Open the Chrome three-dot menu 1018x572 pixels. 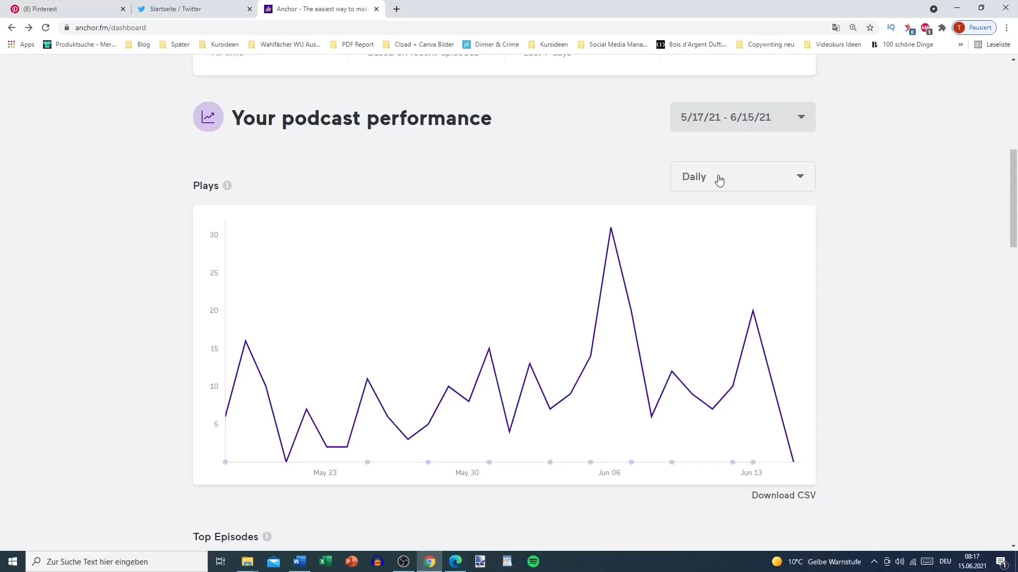[1007, 28]
